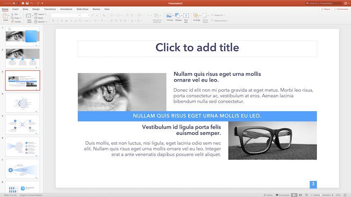Click the Format painter button
This screenshot has height=197, width=351.
(x=16, y=22)
